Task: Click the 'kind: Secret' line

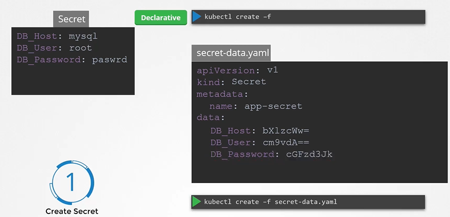Action: 231,82
